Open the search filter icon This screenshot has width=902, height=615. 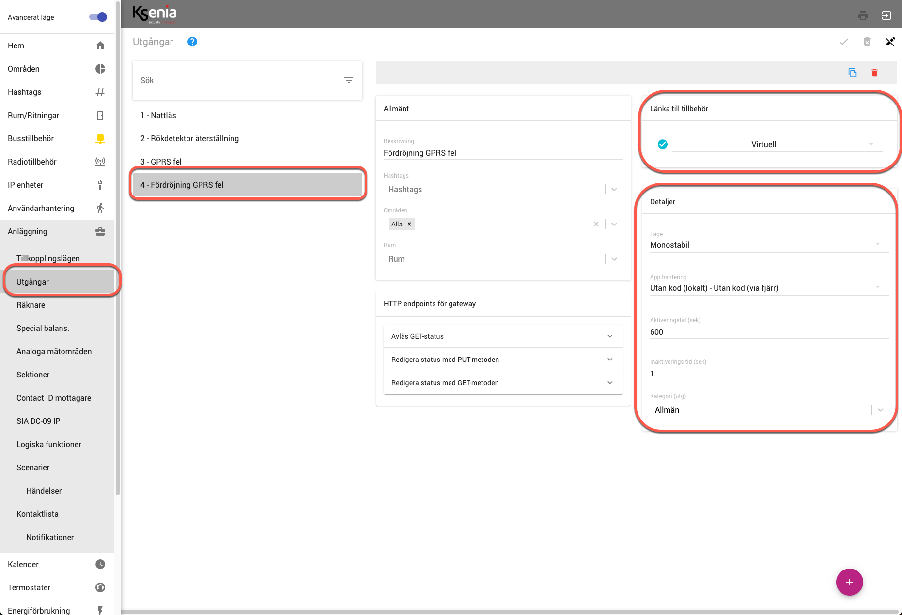pos(348,80)
